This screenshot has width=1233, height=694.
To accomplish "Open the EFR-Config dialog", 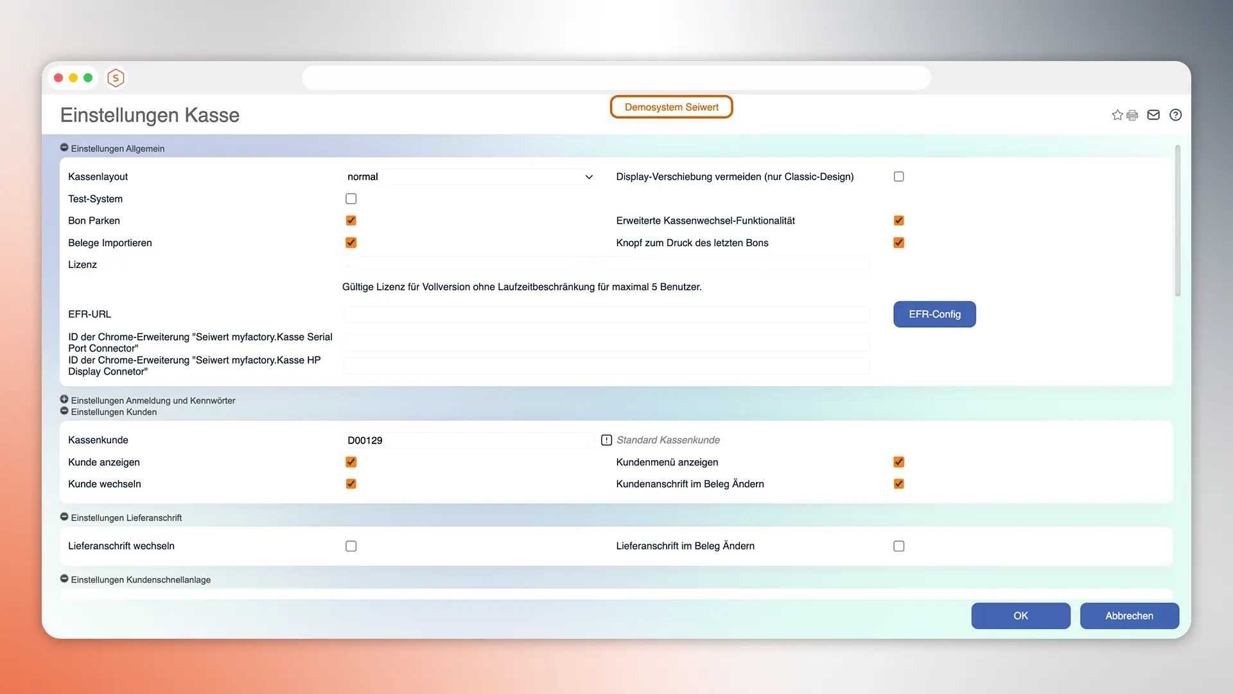I will click(934, 314).
